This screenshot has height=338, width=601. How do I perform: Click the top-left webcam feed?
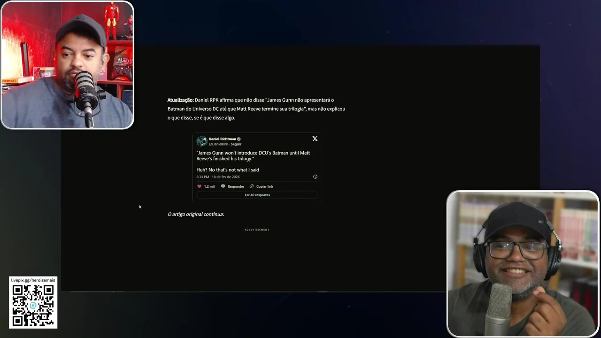pyautogui.click(x=67, y=65)
